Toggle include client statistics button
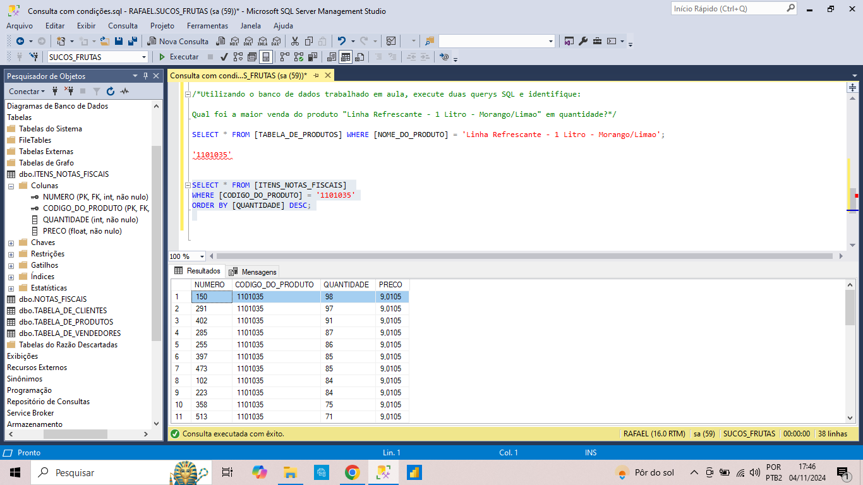 click(x=312, y=57)
